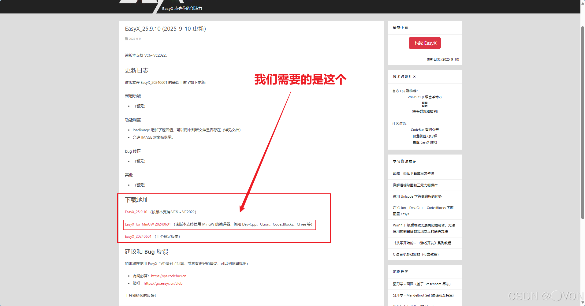Click the red 下载 EasyX button
Screen dimensions: 585x306
[425, 43]
